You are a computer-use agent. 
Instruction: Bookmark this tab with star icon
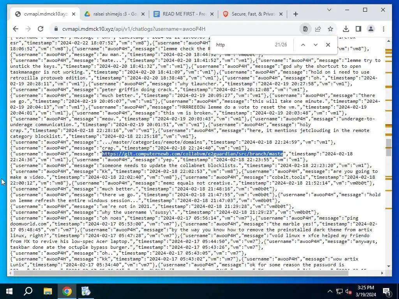pyautogui.click(x=330, y=29)
